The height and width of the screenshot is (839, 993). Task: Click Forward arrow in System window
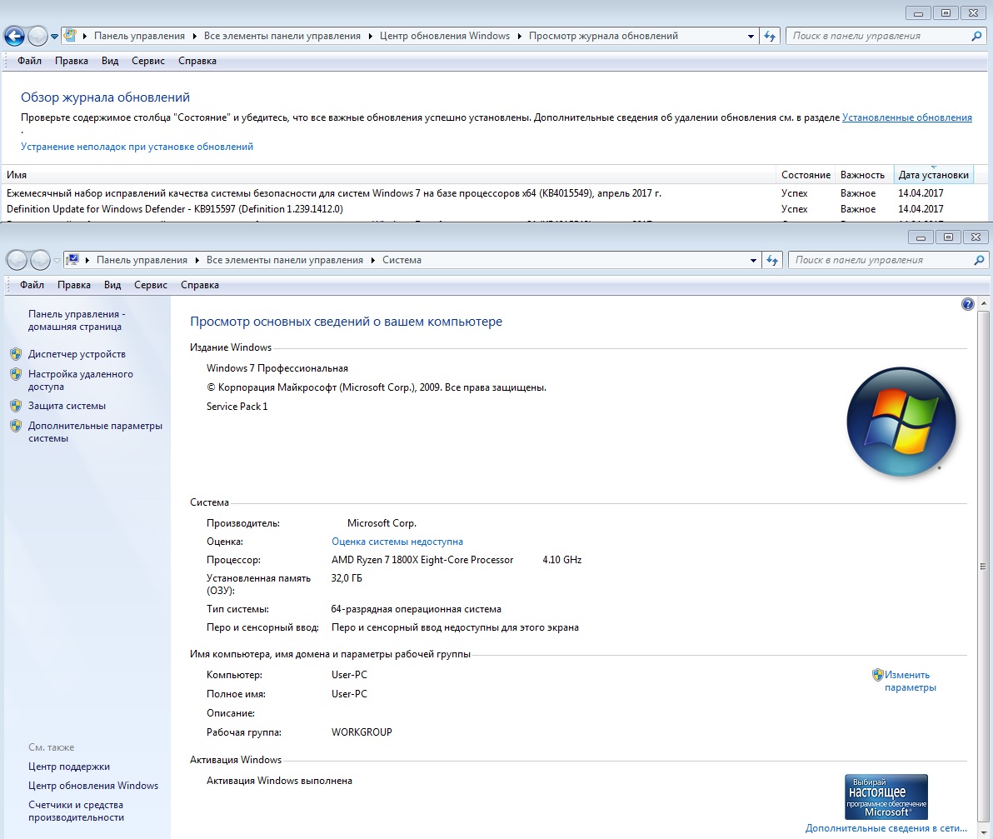pyautogui.click(x=40, y=260)
